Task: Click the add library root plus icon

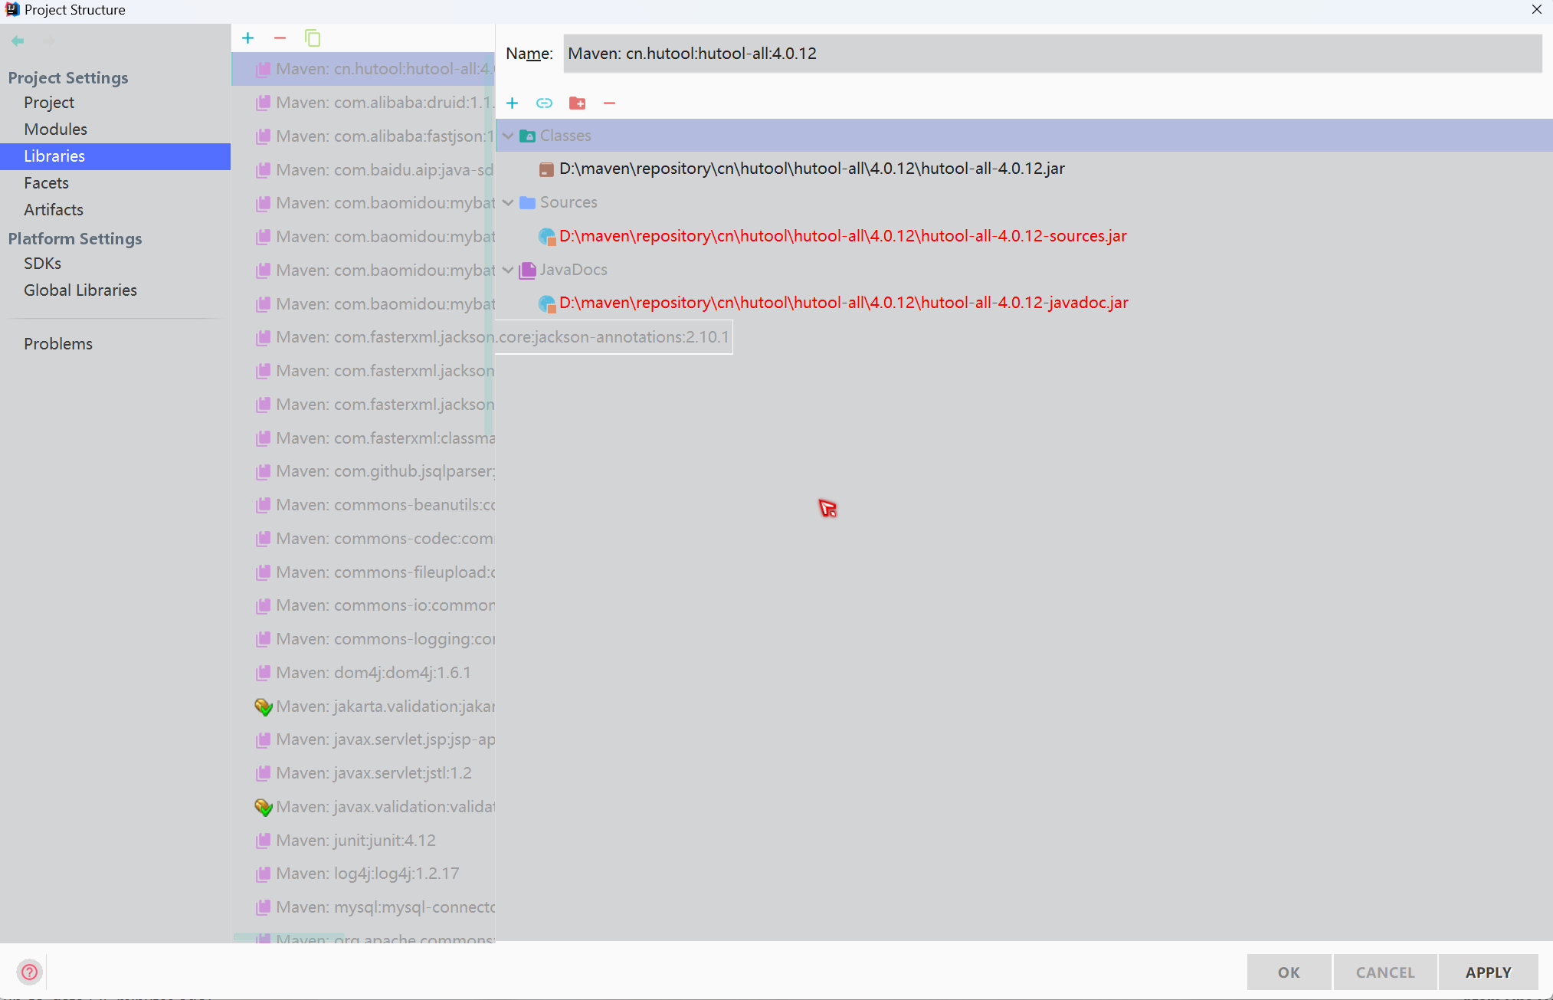Action: 513,103
